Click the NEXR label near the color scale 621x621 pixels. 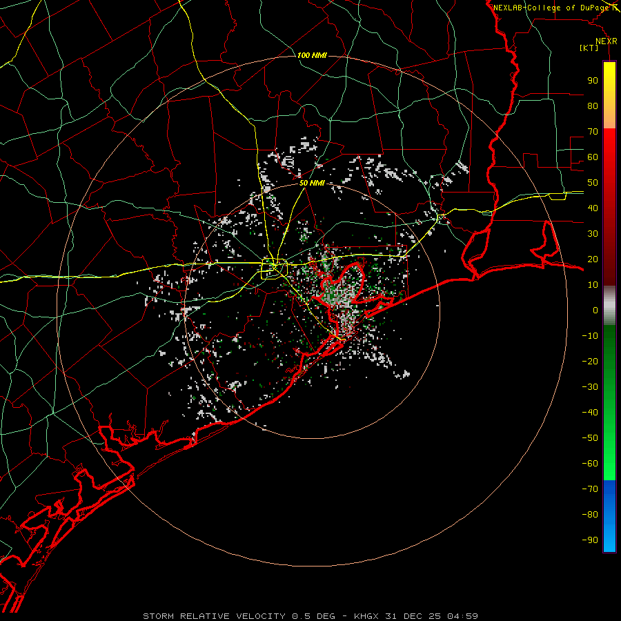coord(607,41)
